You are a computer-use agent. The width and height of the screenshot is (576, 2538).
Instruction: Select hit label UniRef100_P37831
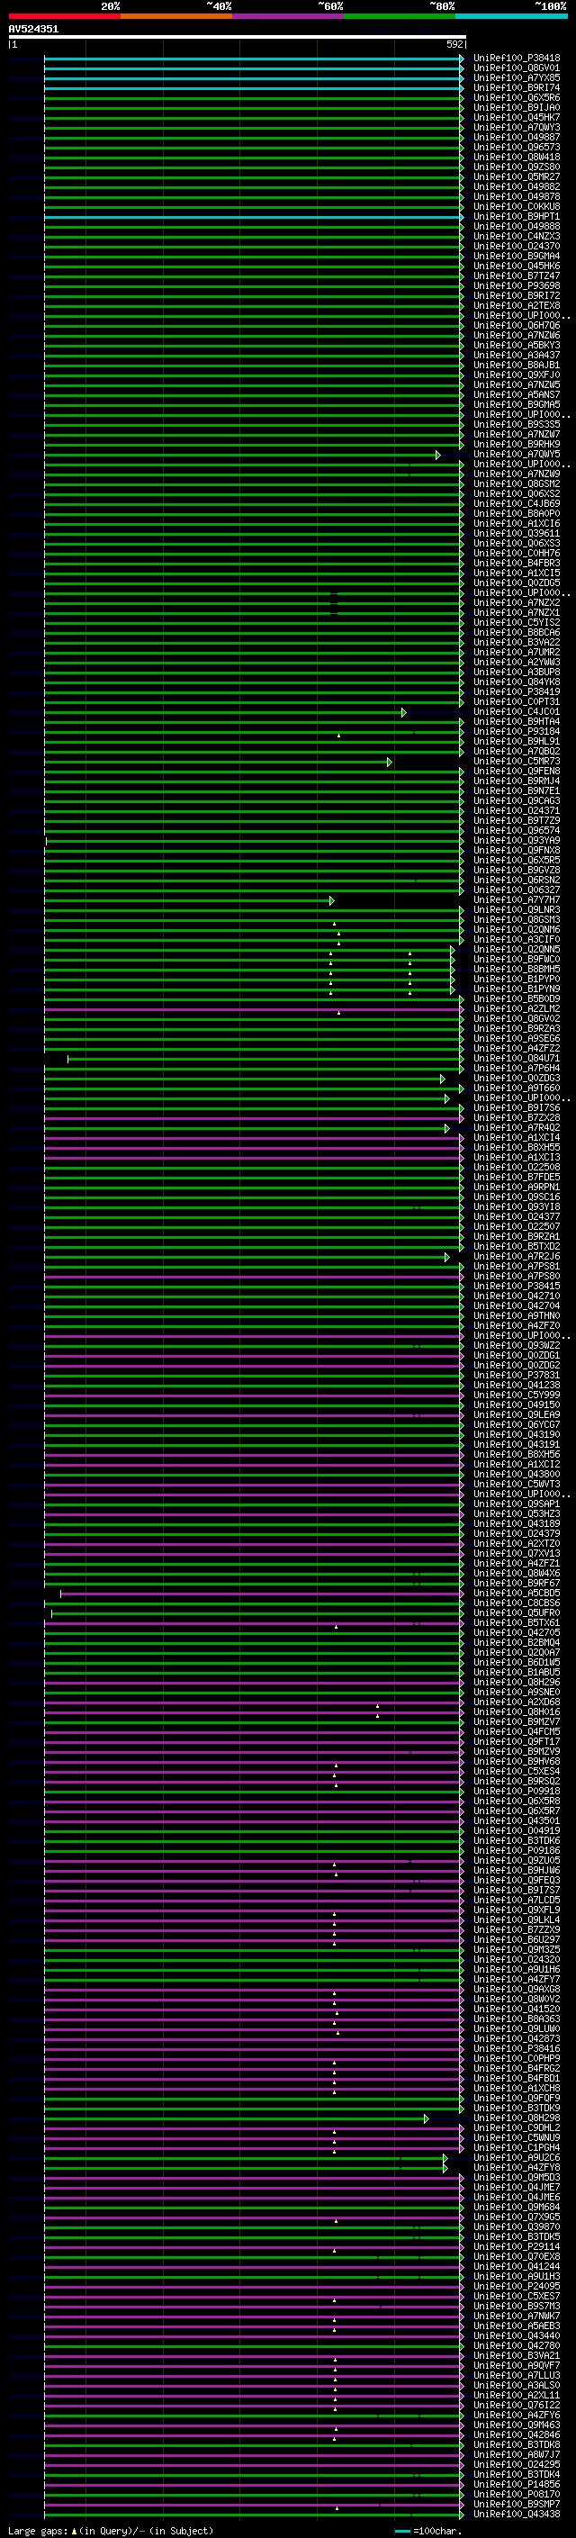coord(517,1375)
